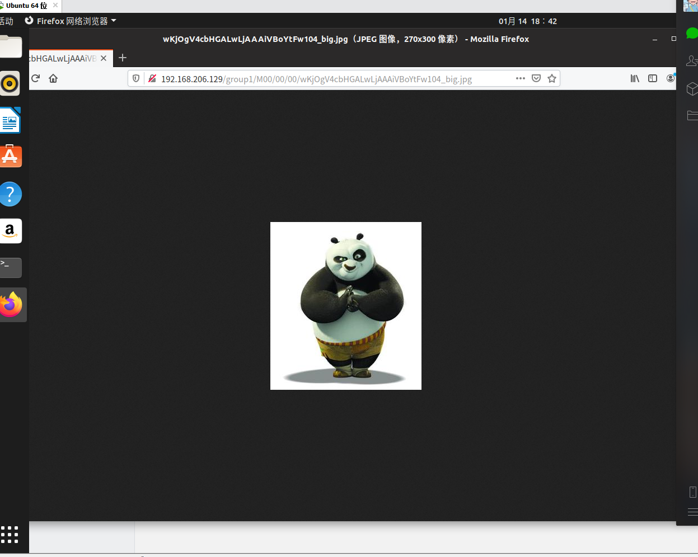
Task: Maximize the Firefox window
Action: 674,39
